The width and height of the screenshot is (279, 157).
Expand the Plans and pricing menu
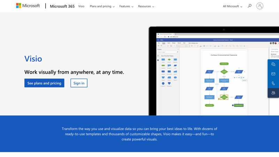tap(102, 6)
